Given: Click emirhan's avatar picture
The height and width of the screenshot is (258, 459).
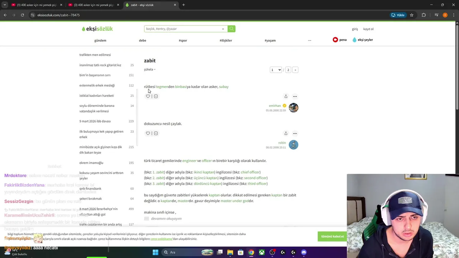Looking at the screenshot, I should (x=293, y=107).
